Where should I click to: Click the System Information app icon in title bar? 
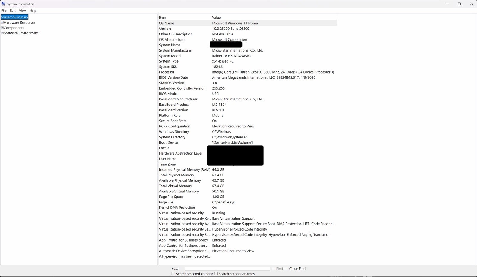click(3, 4)
